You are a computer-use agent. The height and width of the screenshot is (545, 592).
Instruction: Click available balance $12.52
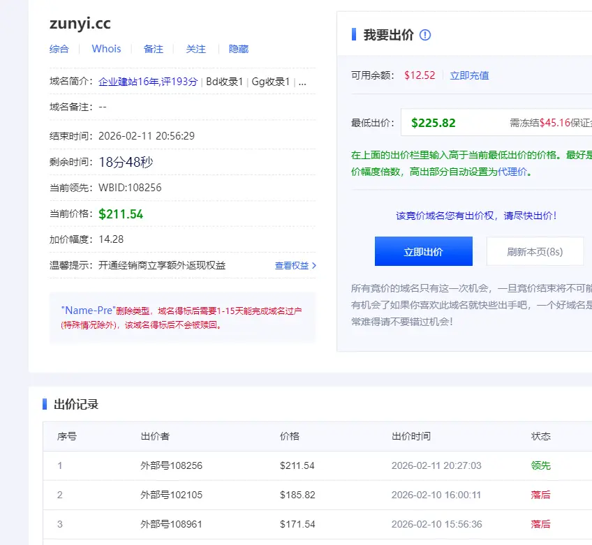[x=420, y=75]
